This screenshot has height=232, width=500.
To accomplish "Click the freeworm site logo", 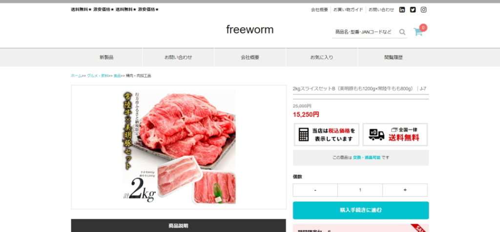I will [x=250, y=30].
